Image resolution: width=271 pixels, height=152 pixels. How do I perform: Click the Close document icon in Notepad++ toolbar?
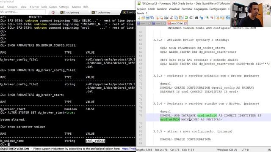coord(157,18)
